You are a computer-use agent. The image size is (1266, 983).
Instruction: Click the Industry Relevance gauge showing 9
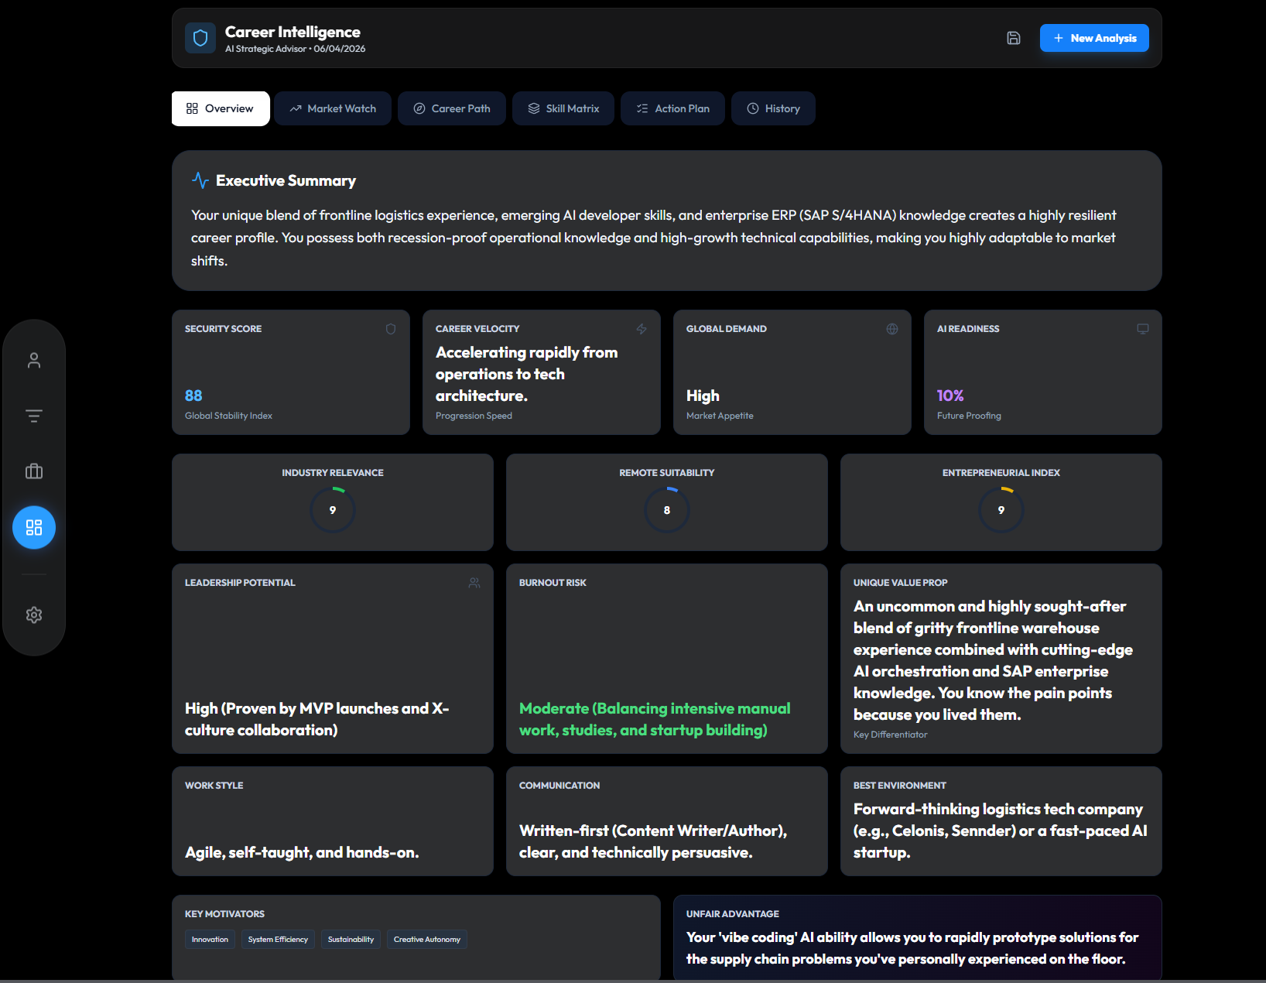pyautogui.click(x=333, y=509)
